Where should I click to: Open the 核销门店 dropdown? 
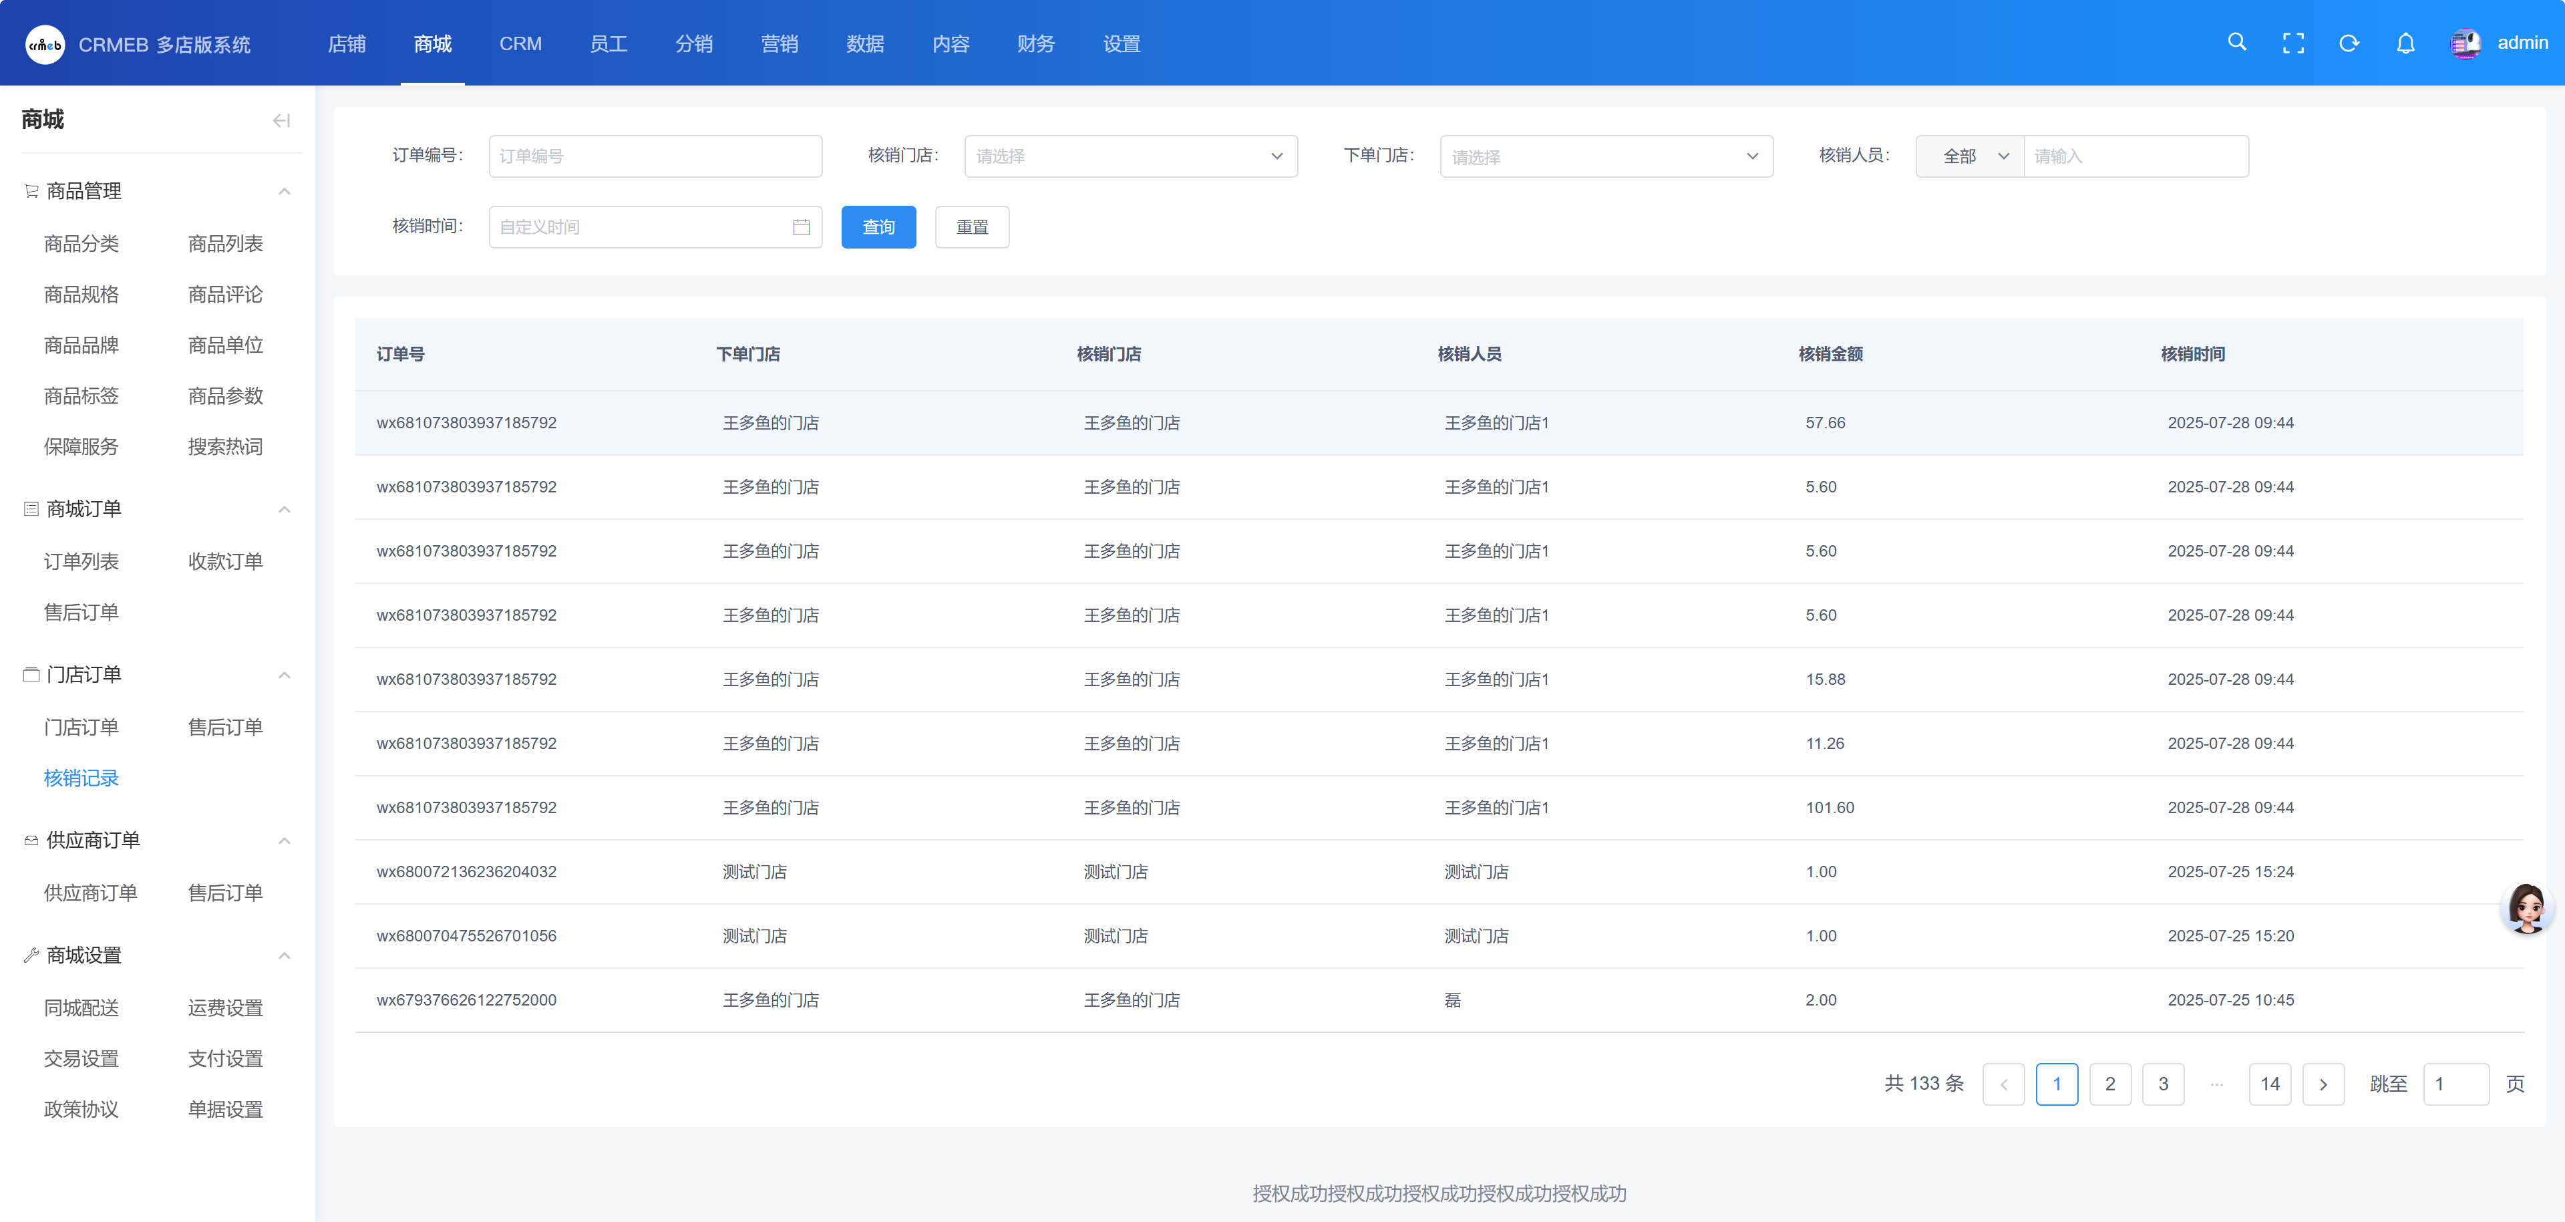[x=1130, y=156]
